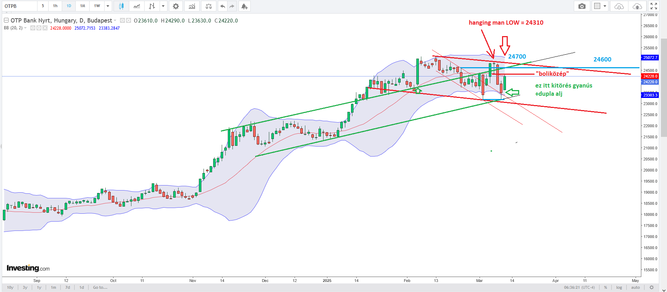
Task: Open chart properties gear in top toolbar
Action: click(176, 6)
